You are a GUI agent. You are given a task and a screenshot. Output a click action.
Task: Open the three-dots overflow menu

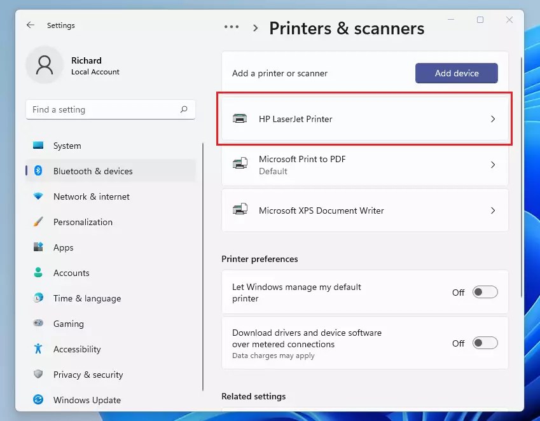(232, 27)
